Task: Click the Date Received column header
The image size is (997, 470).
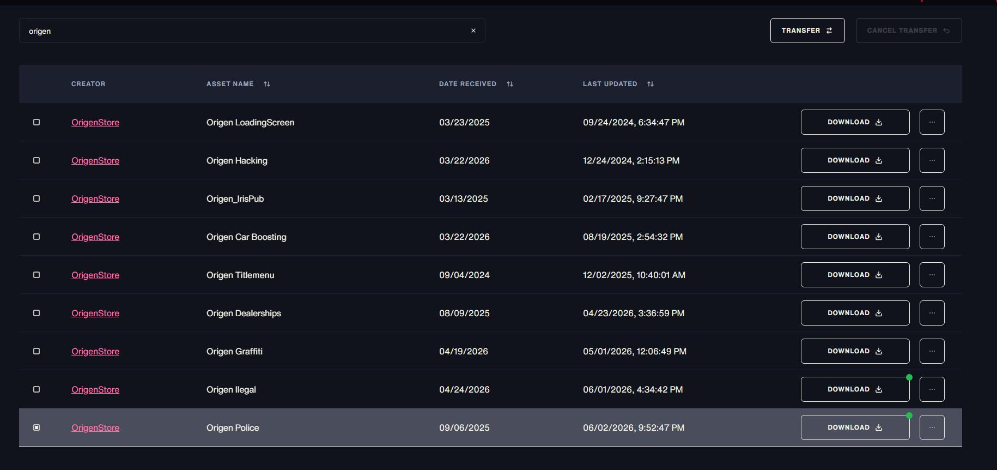Action: [467, 84]
